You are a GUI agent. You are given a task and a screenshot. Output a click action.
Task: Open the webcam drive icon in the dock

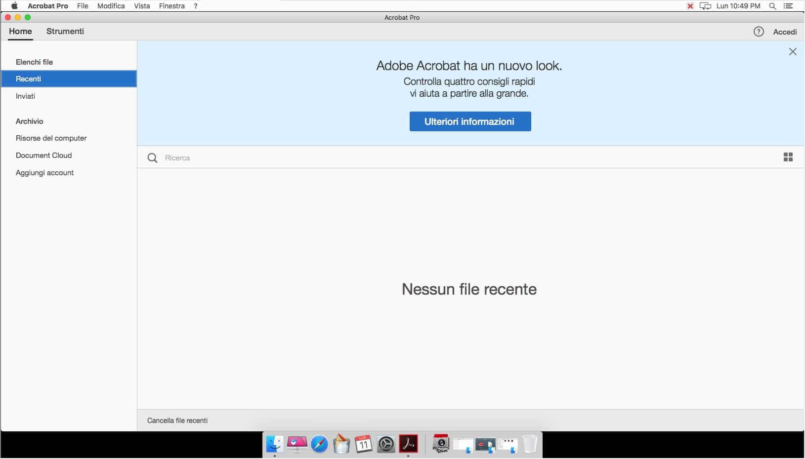(440, 444)
